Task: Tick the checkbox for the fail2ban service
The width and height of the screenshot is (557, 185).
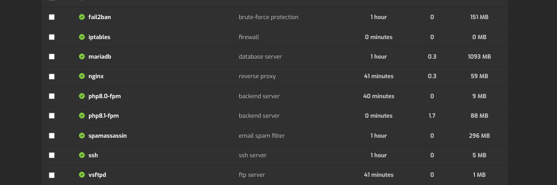Action: 52,17
